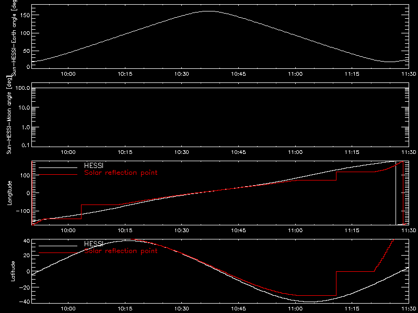Select 'HESSI' legend label in Latitude plot
This screenshot has height=313, width=418.
click(x=94, y=244)
